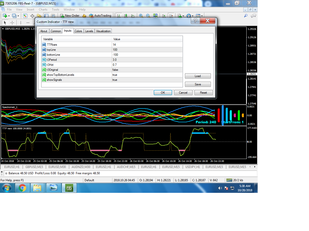
Task: Toggle the Chart Shift button
Action: (171, 16)
